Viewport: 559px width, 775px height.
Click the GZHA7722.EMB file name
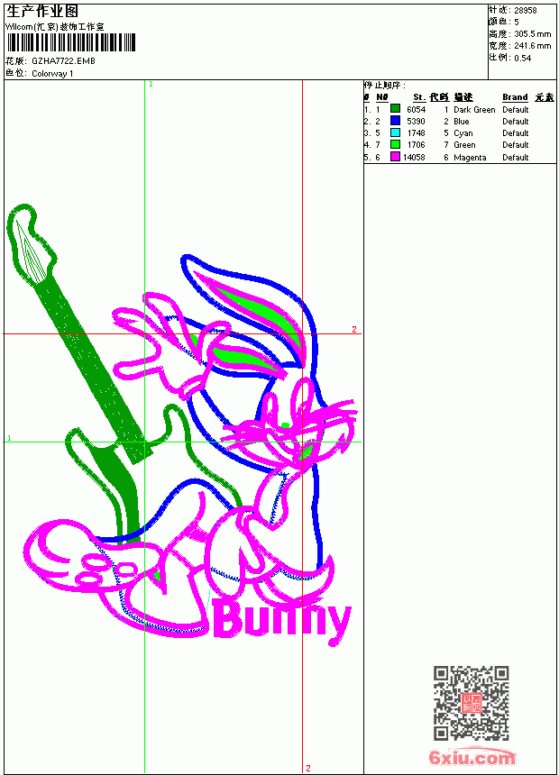(x=63, y=61)
